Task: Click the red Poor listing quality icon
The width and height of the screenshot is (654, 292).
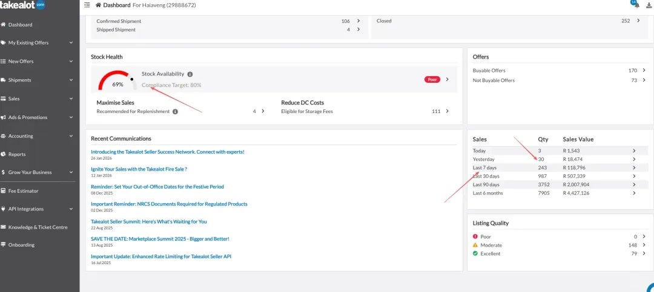Action: pyautogui.click(x=475, y=236)
